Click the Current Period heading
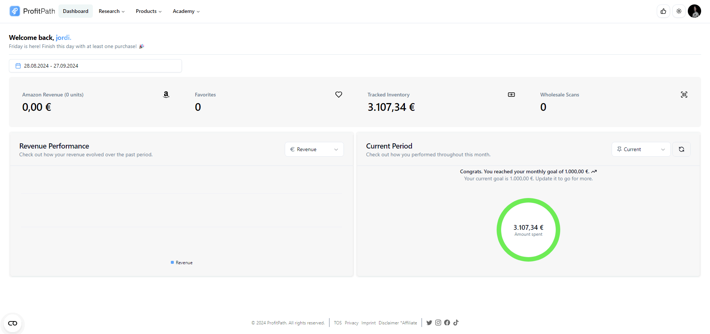The height and width of the screenshot is (334, 710). point(389,146)
